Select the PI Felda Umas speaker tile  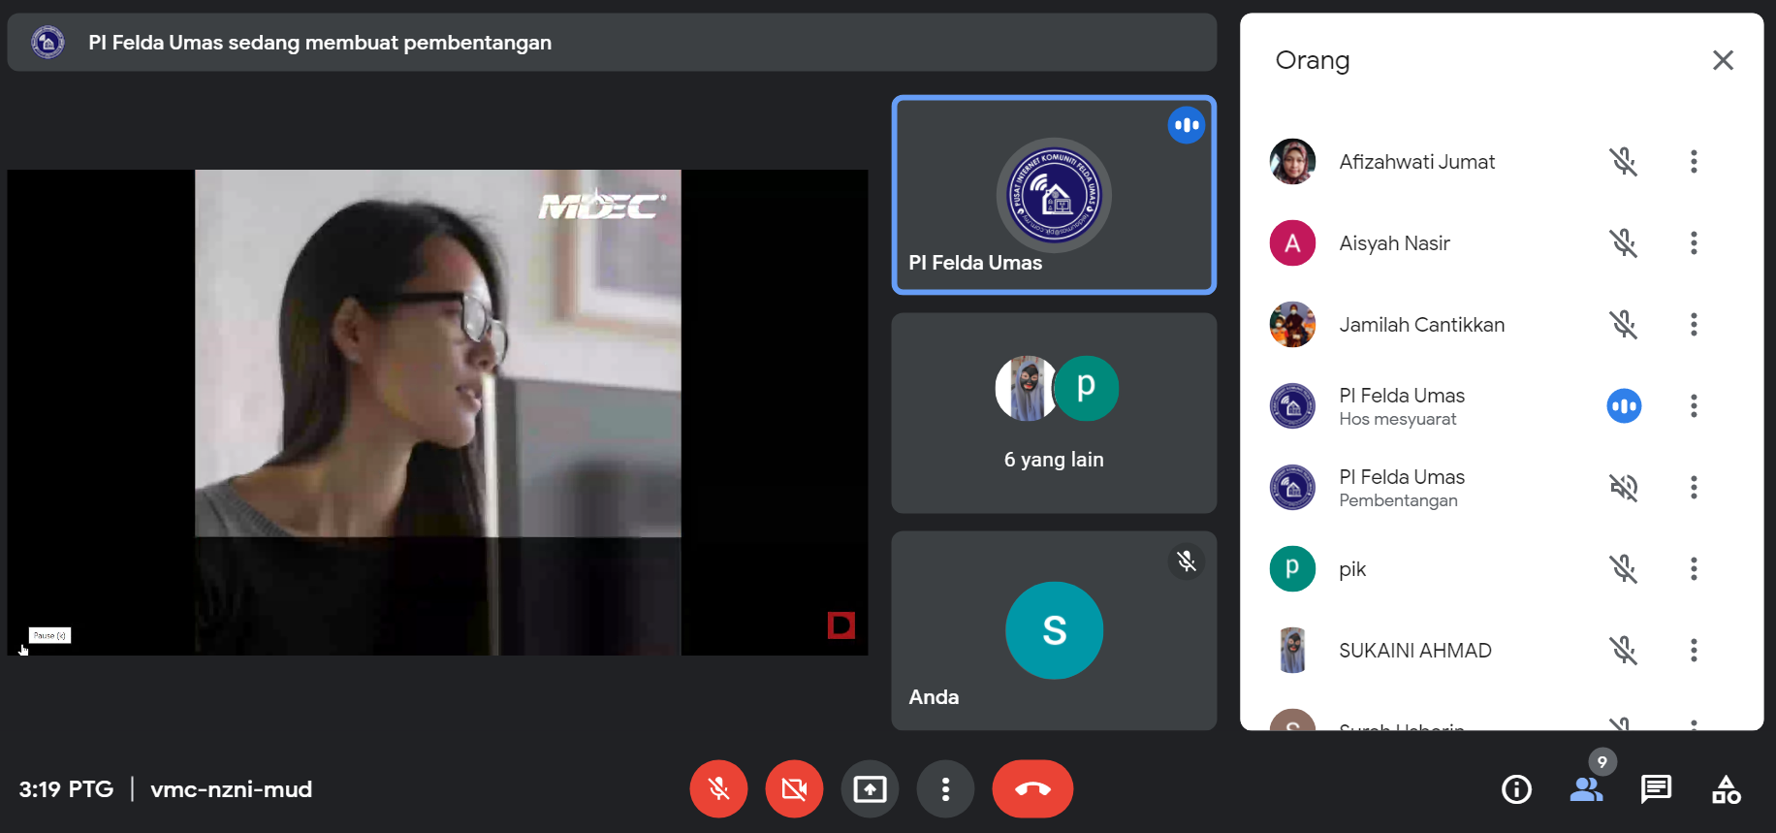point(1054,195)
